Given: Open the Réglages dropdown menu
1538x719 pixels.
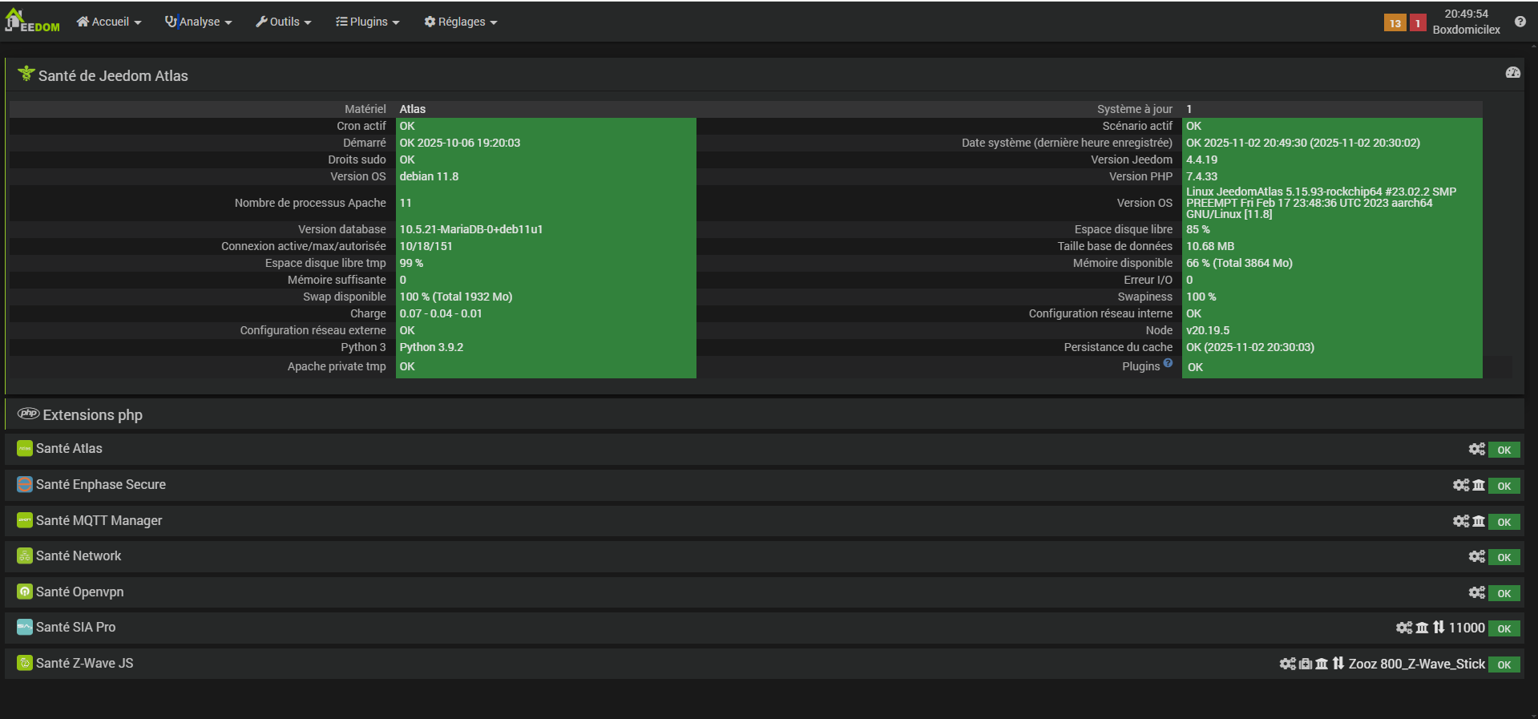Looking at the screenshot, I should (461, 22).
